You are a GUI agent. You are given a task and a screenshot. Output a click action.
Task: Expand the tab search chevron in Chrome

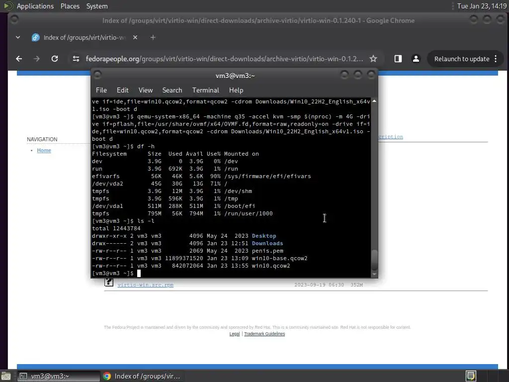coord(18,38)
